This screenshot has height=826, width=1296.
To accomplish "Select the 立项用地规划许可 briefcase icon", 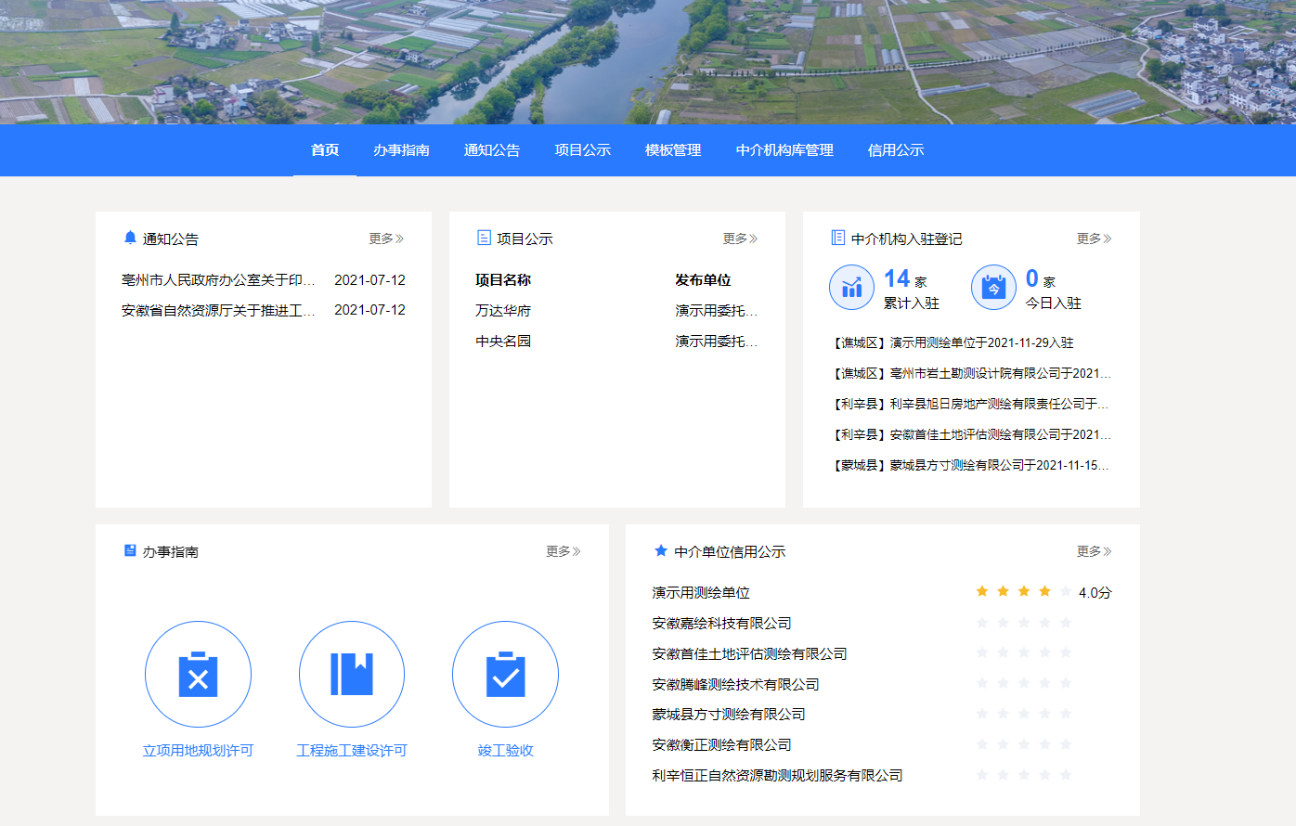I will 198,674.
